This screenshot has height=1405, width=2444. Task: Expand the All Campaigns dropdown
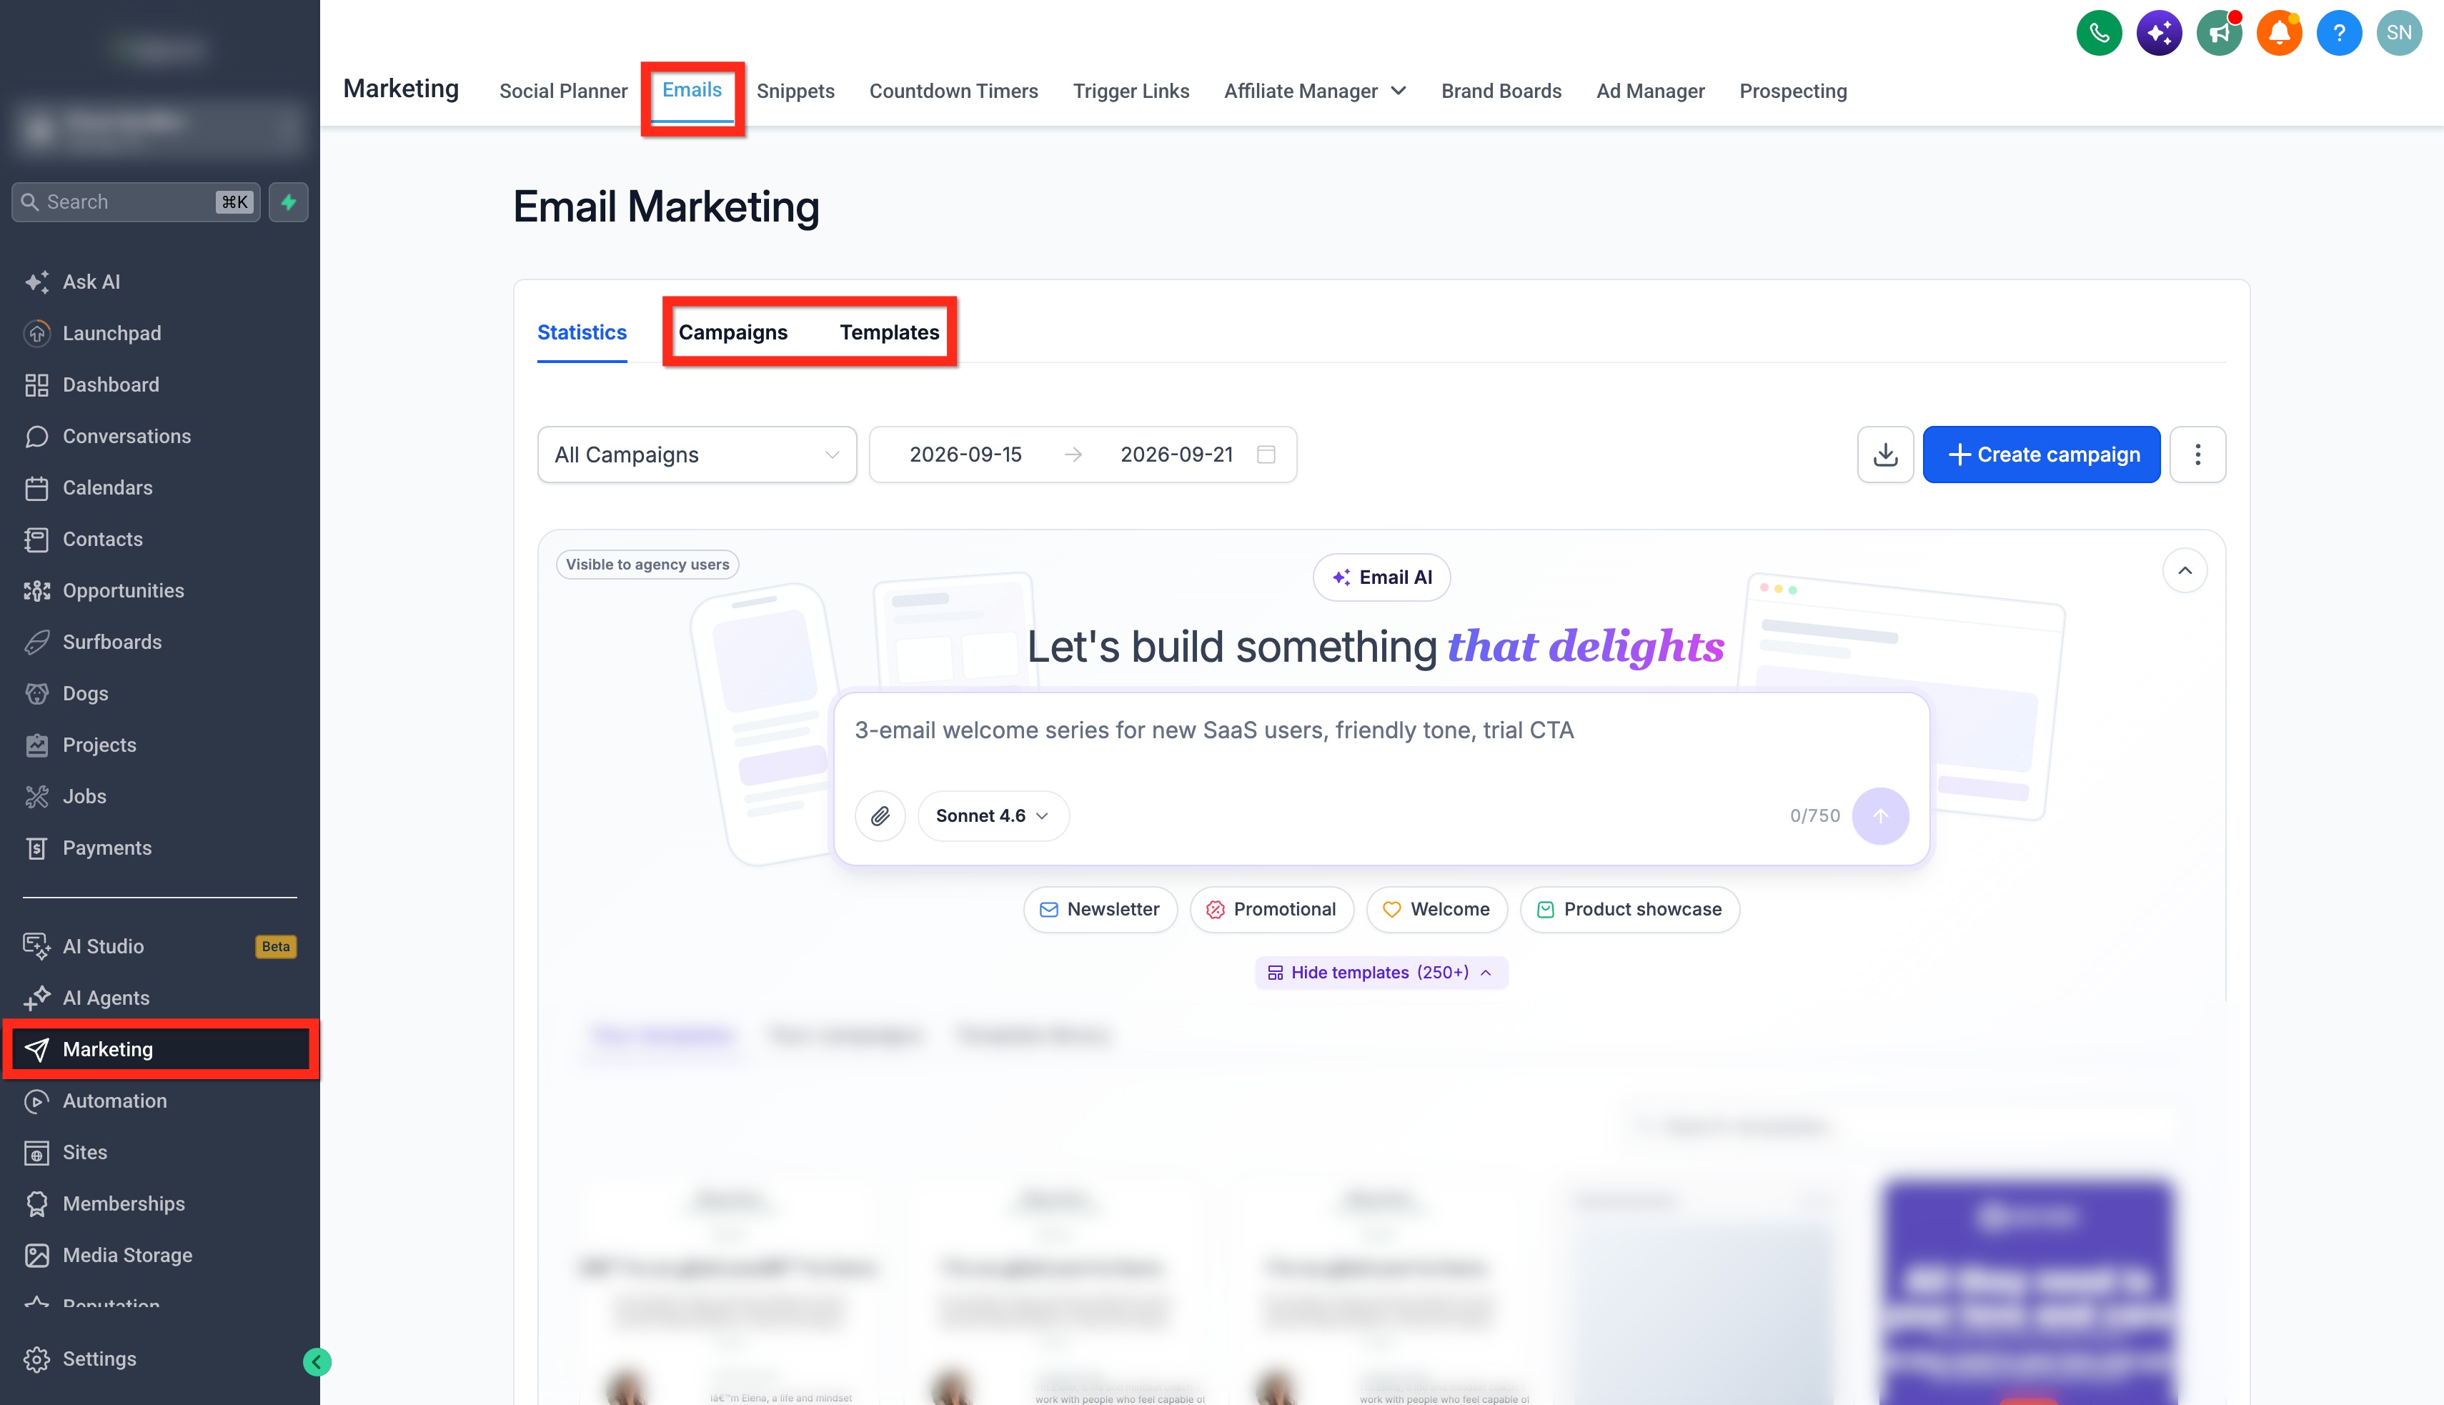[697, 455]
